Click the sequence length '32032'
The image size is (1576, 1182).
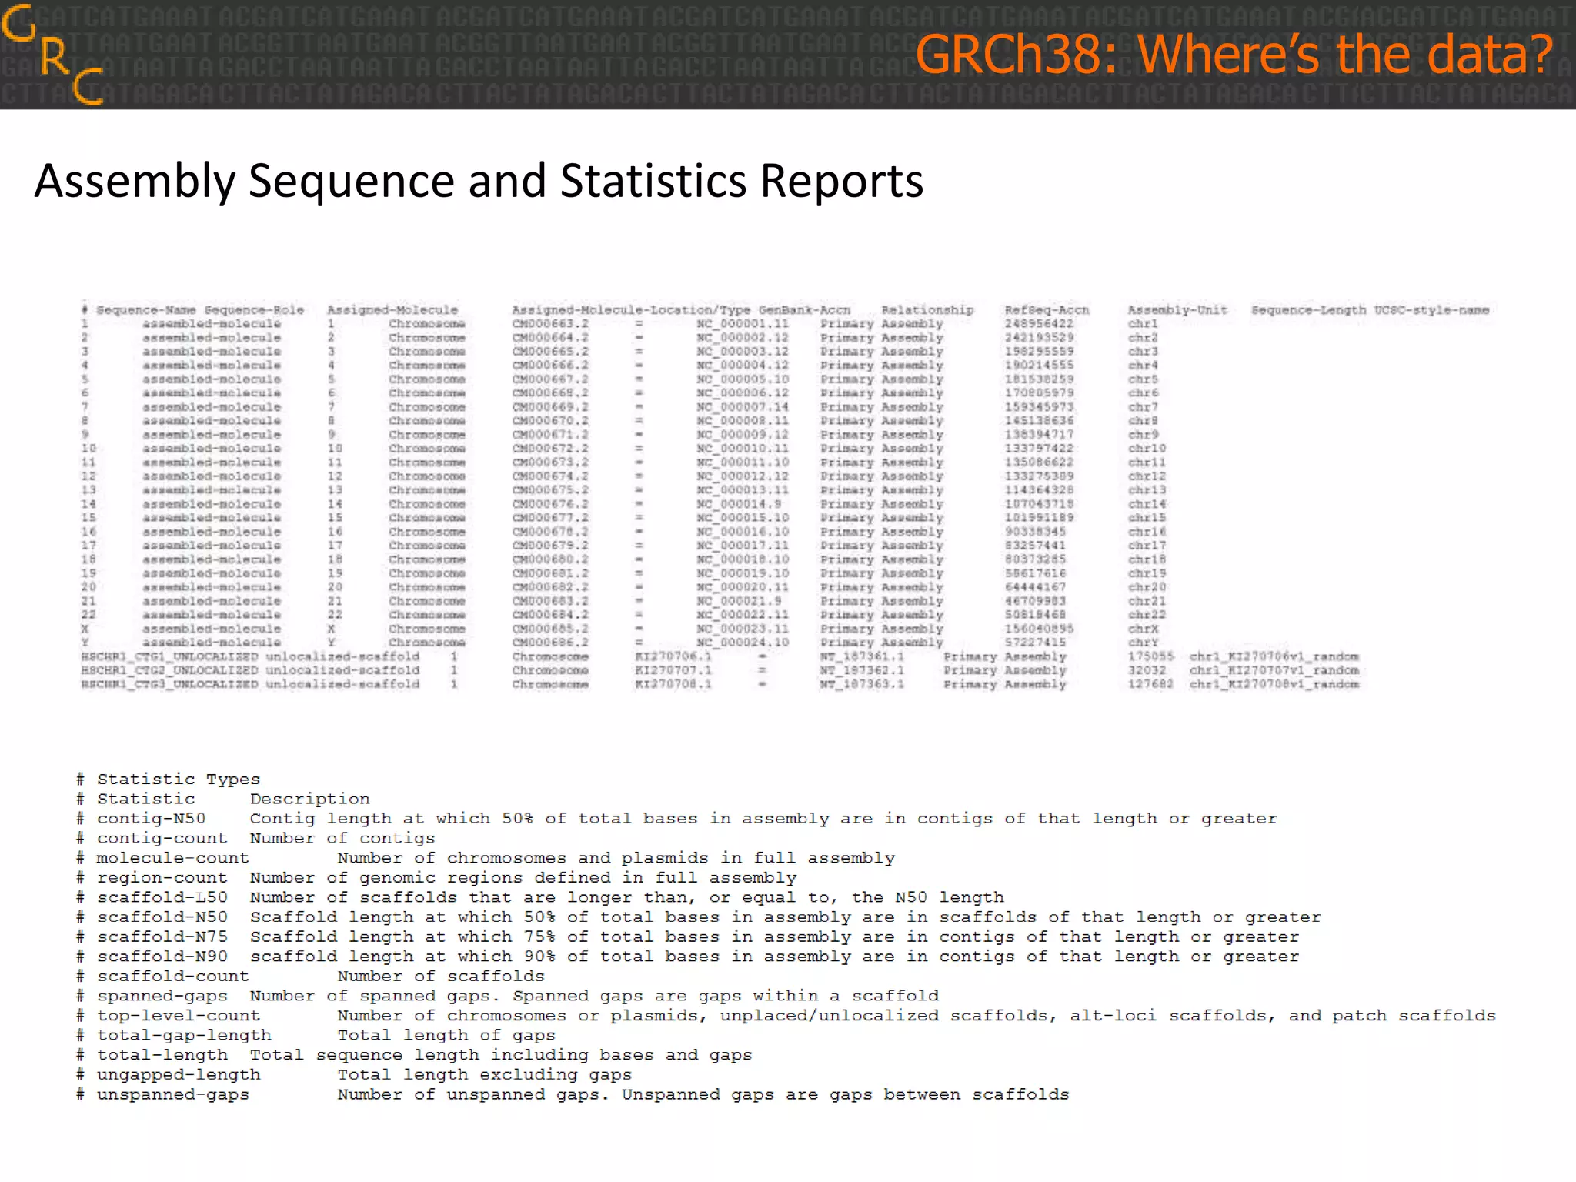(1147, 670)
